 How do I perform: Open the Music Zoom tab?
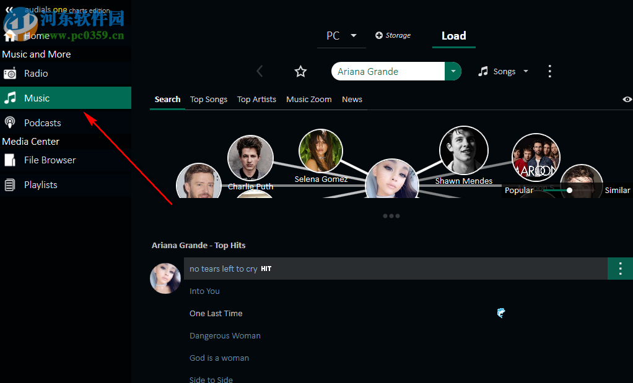pyautogui.click(x=309, y=99)
